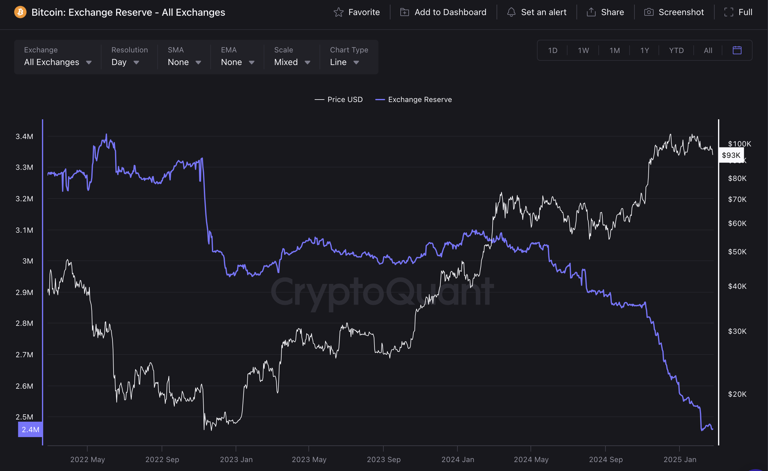Toggle the Price USD legend series

(338, 100)
